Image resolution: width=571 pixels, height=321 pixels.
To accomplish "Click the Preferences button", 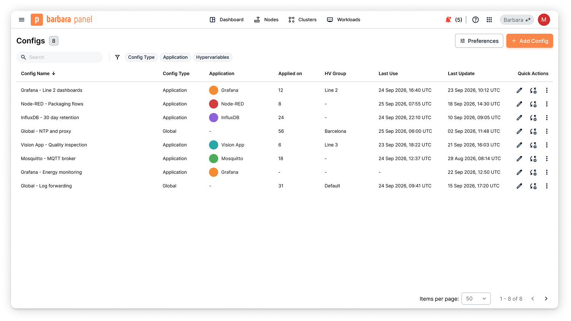I will click(479, 41).
